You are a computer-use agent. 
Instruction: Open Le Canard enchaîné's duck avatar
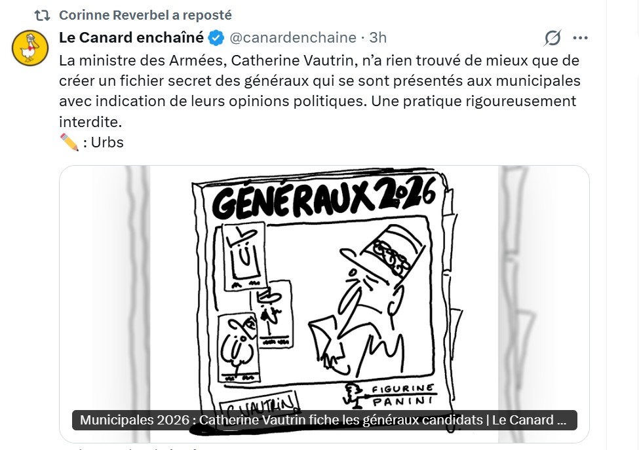(29, 48)
